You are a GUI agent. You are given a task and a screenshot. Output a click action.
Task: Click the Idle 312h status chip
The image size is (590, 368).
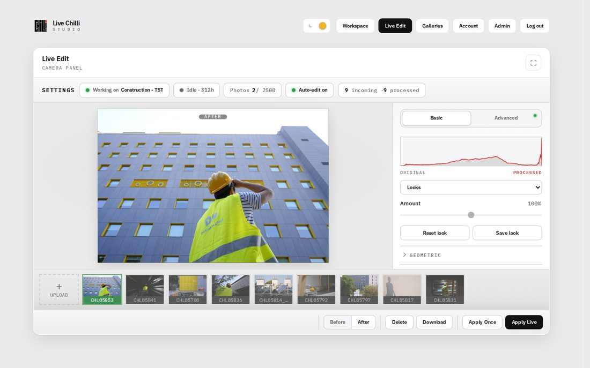coord(196,90)
